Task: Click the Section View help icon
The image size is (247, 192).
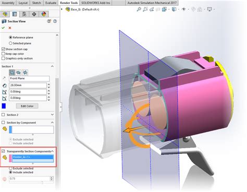Action: click(x=55, y=21)
